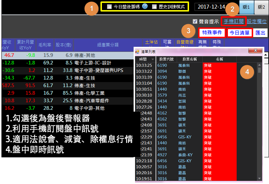The width and height of the screenshot is (269, 184).
Task: Click the 股票代號 column header in 清單列表
Action: pyautogui.click(x=166, y=59)
